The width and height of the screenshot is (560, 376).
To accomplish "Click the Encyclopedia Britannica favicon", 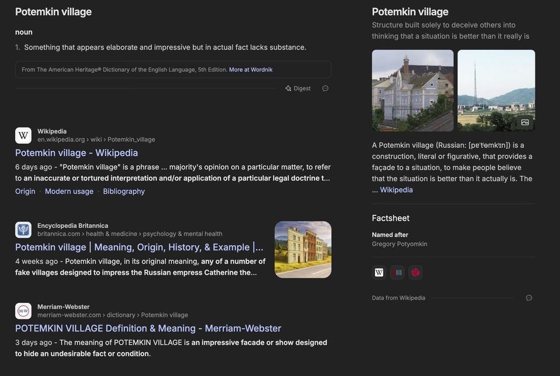I will click(23, 230).
